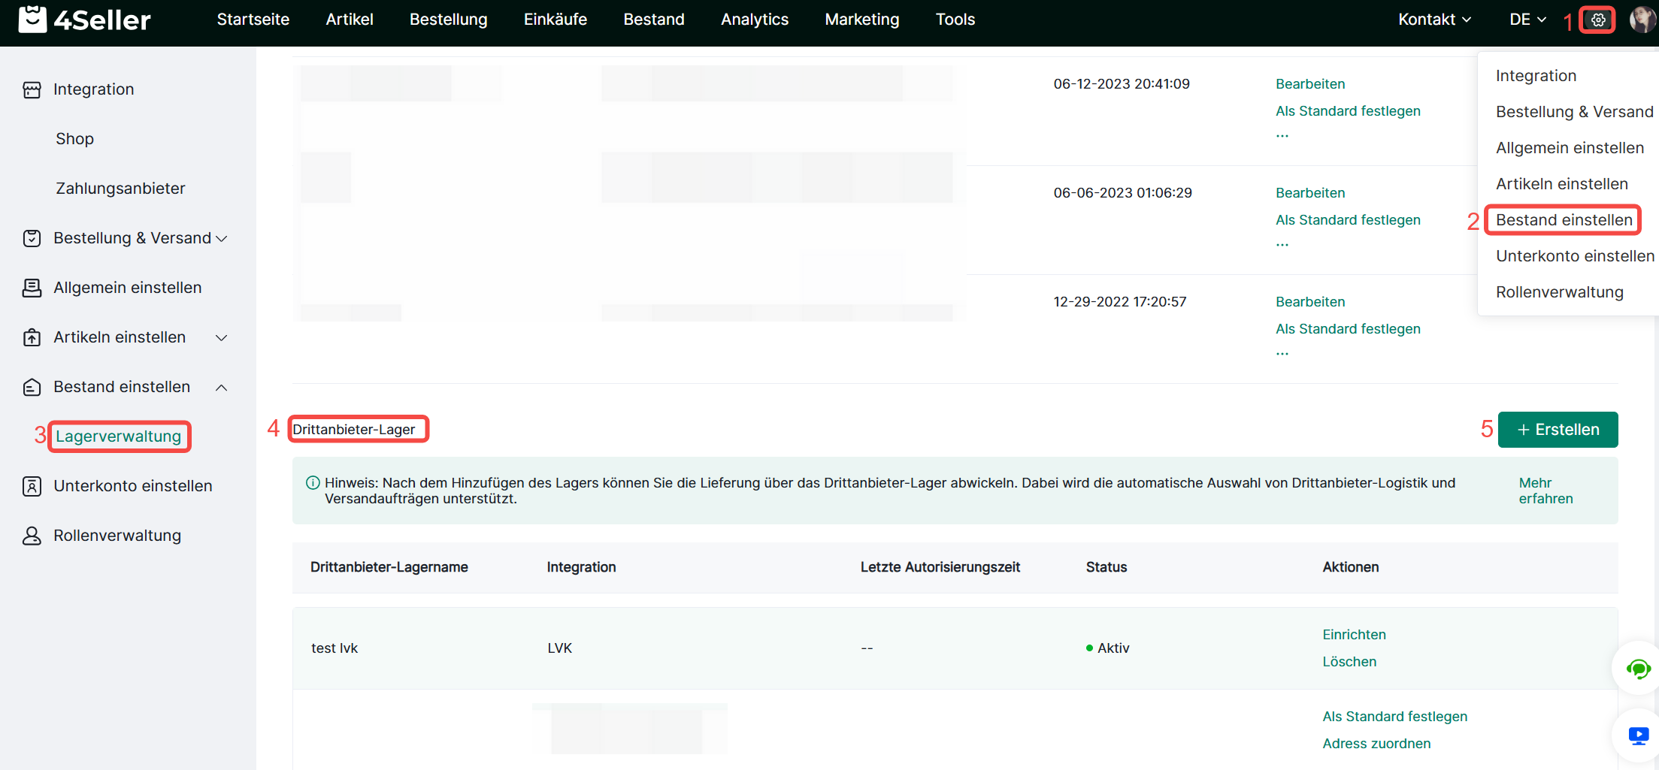This screenshot has width=1659, height=770.
Task: Click the Erstellen button
Action: 1558,430
